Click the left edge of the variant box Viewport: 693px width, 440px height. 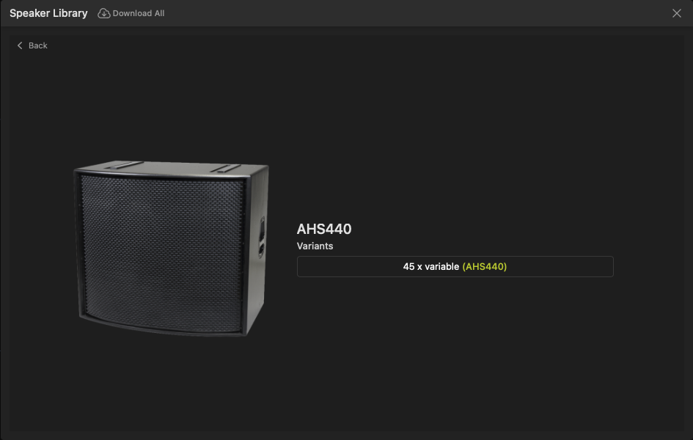(x=298, y=266)
